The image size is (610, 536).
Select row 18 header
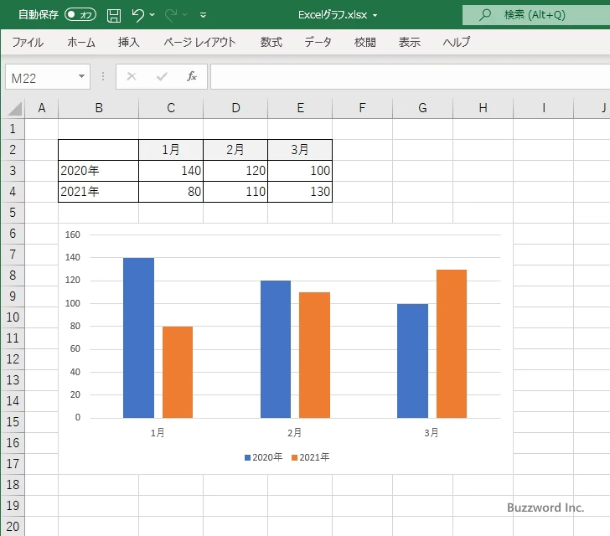click(x=13, y=485)
